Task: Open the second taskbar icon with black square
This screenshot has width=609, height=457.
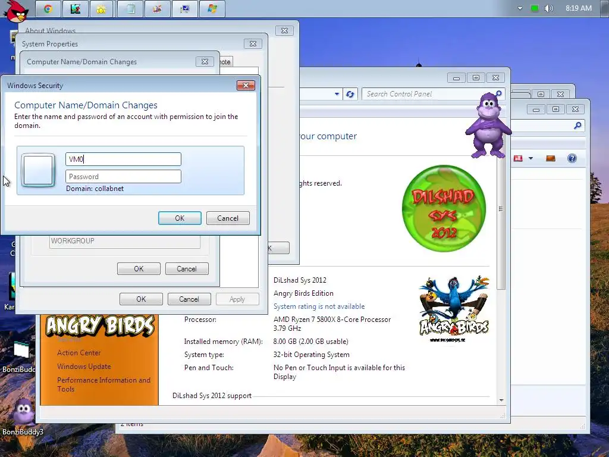Action: (x=76, y=8)
